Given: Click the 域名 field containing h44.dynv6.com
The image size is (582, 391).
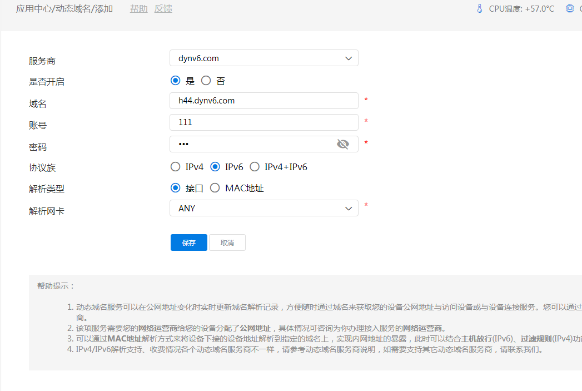Looking at the screenshot, I should coord(263,101).
